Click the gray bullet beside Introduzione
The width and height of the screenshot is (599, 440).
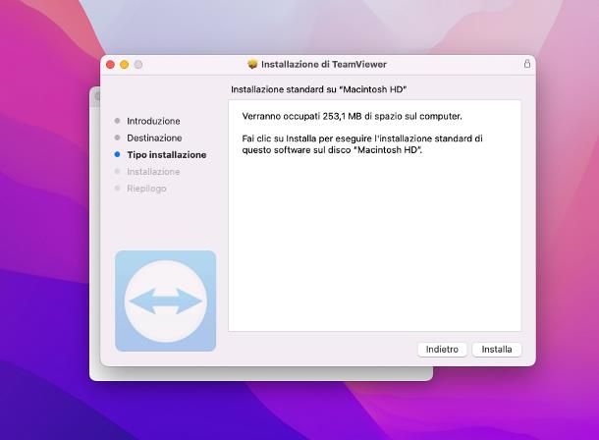(117, 121)
